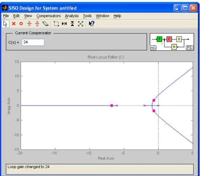Click the red C compensator block
The image size is (200, 176).
(x=169, y=39)
